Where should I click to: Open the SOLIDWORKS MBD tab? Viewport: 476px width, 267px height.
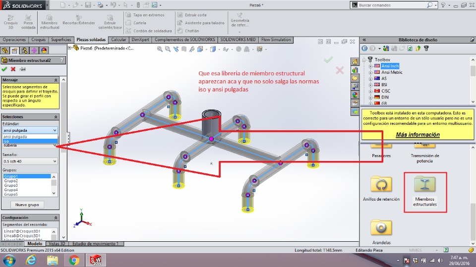click(x=238, y=40)
